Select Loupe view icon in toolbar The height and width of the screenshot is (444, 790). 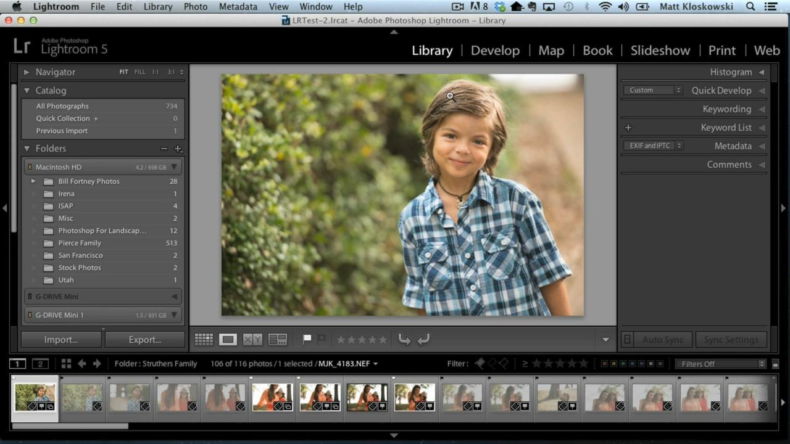(x=228, y=339)
